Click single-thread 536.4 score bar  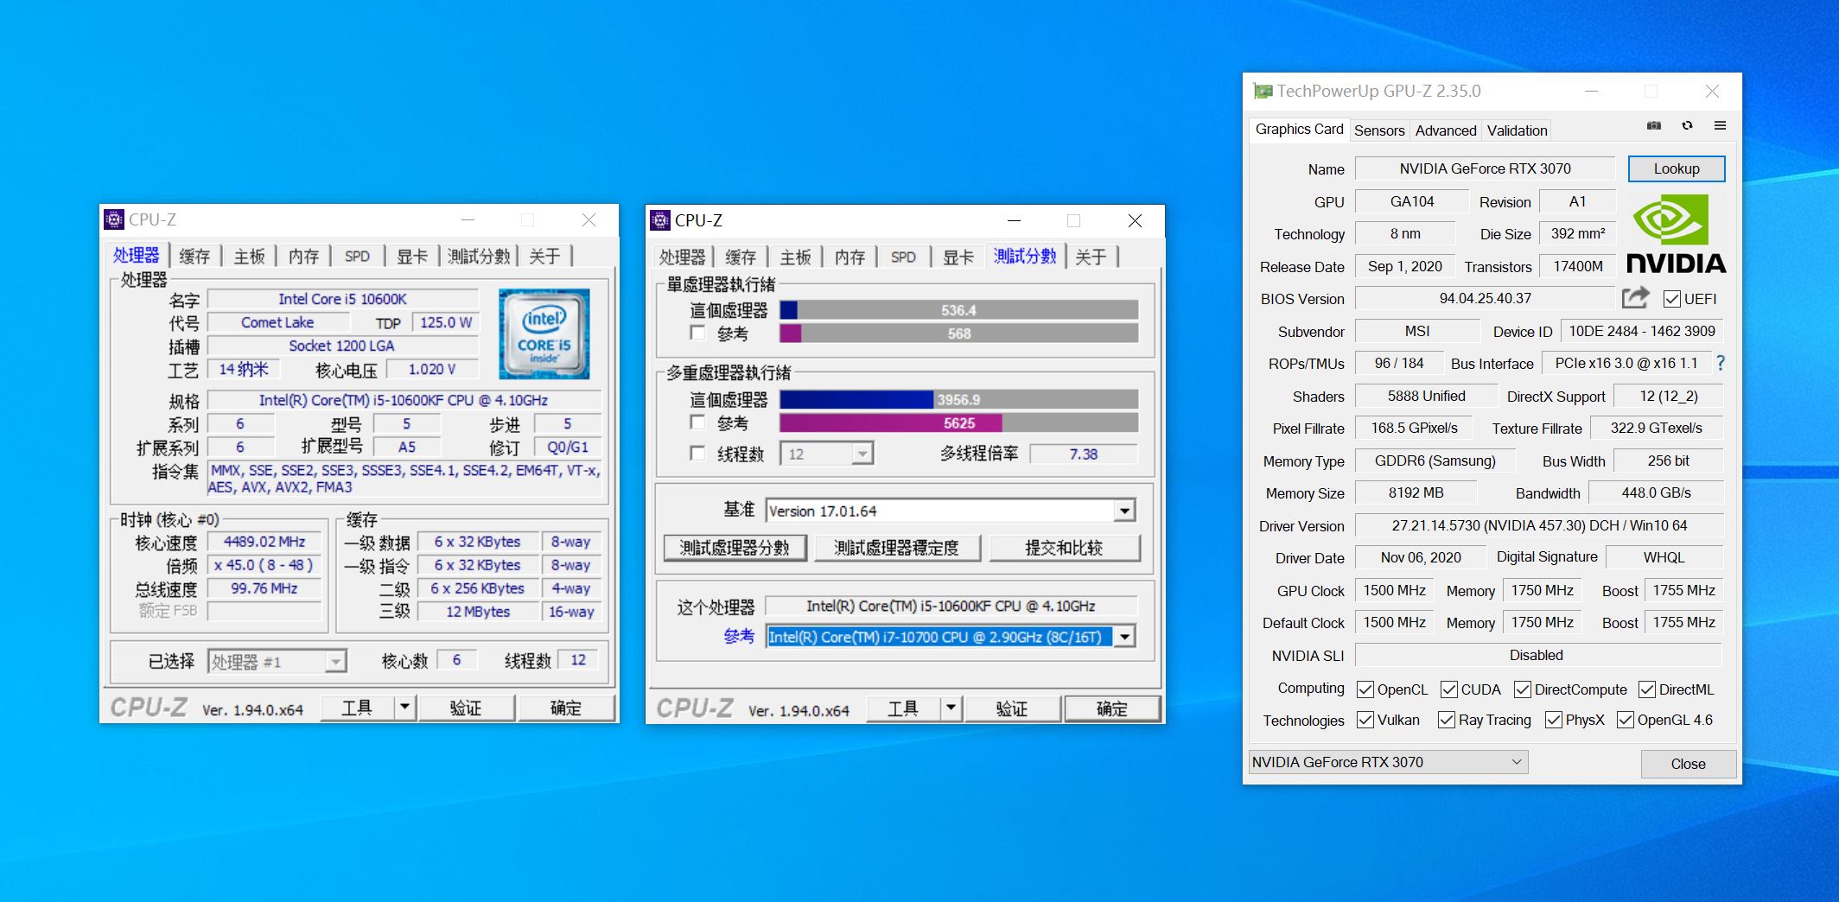pyautogui.click(x=958, y=310)
